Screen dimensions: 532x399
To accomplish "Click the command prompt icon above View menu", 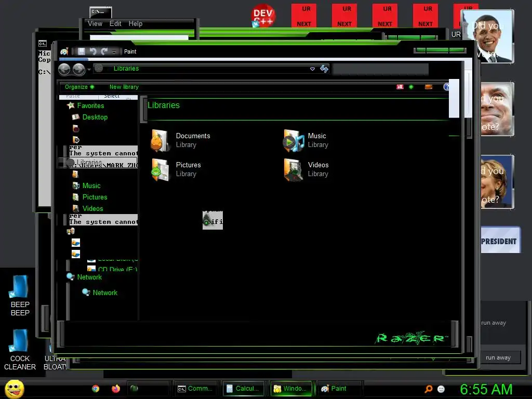I will click(101, 12).
